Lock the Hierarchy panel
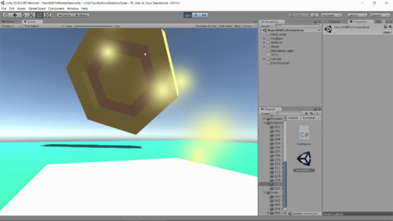This screenshot has width=393, height=221. coord(315,22)
